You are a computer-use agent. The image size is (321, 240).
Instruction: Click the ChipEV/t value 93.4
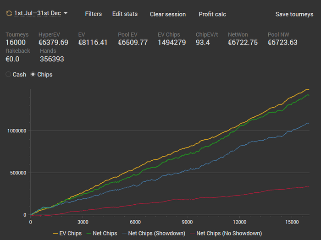coord(203,43)
